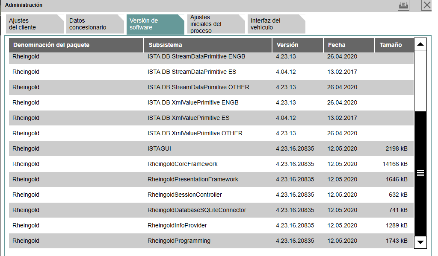This screenshot has height=256, width=438.
Task: Click size 1646 kB value
Action: (x=397, y=179)
